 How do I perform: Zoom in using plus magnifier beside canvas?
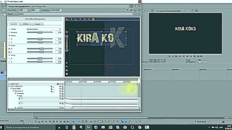click(x=67, y=36)
